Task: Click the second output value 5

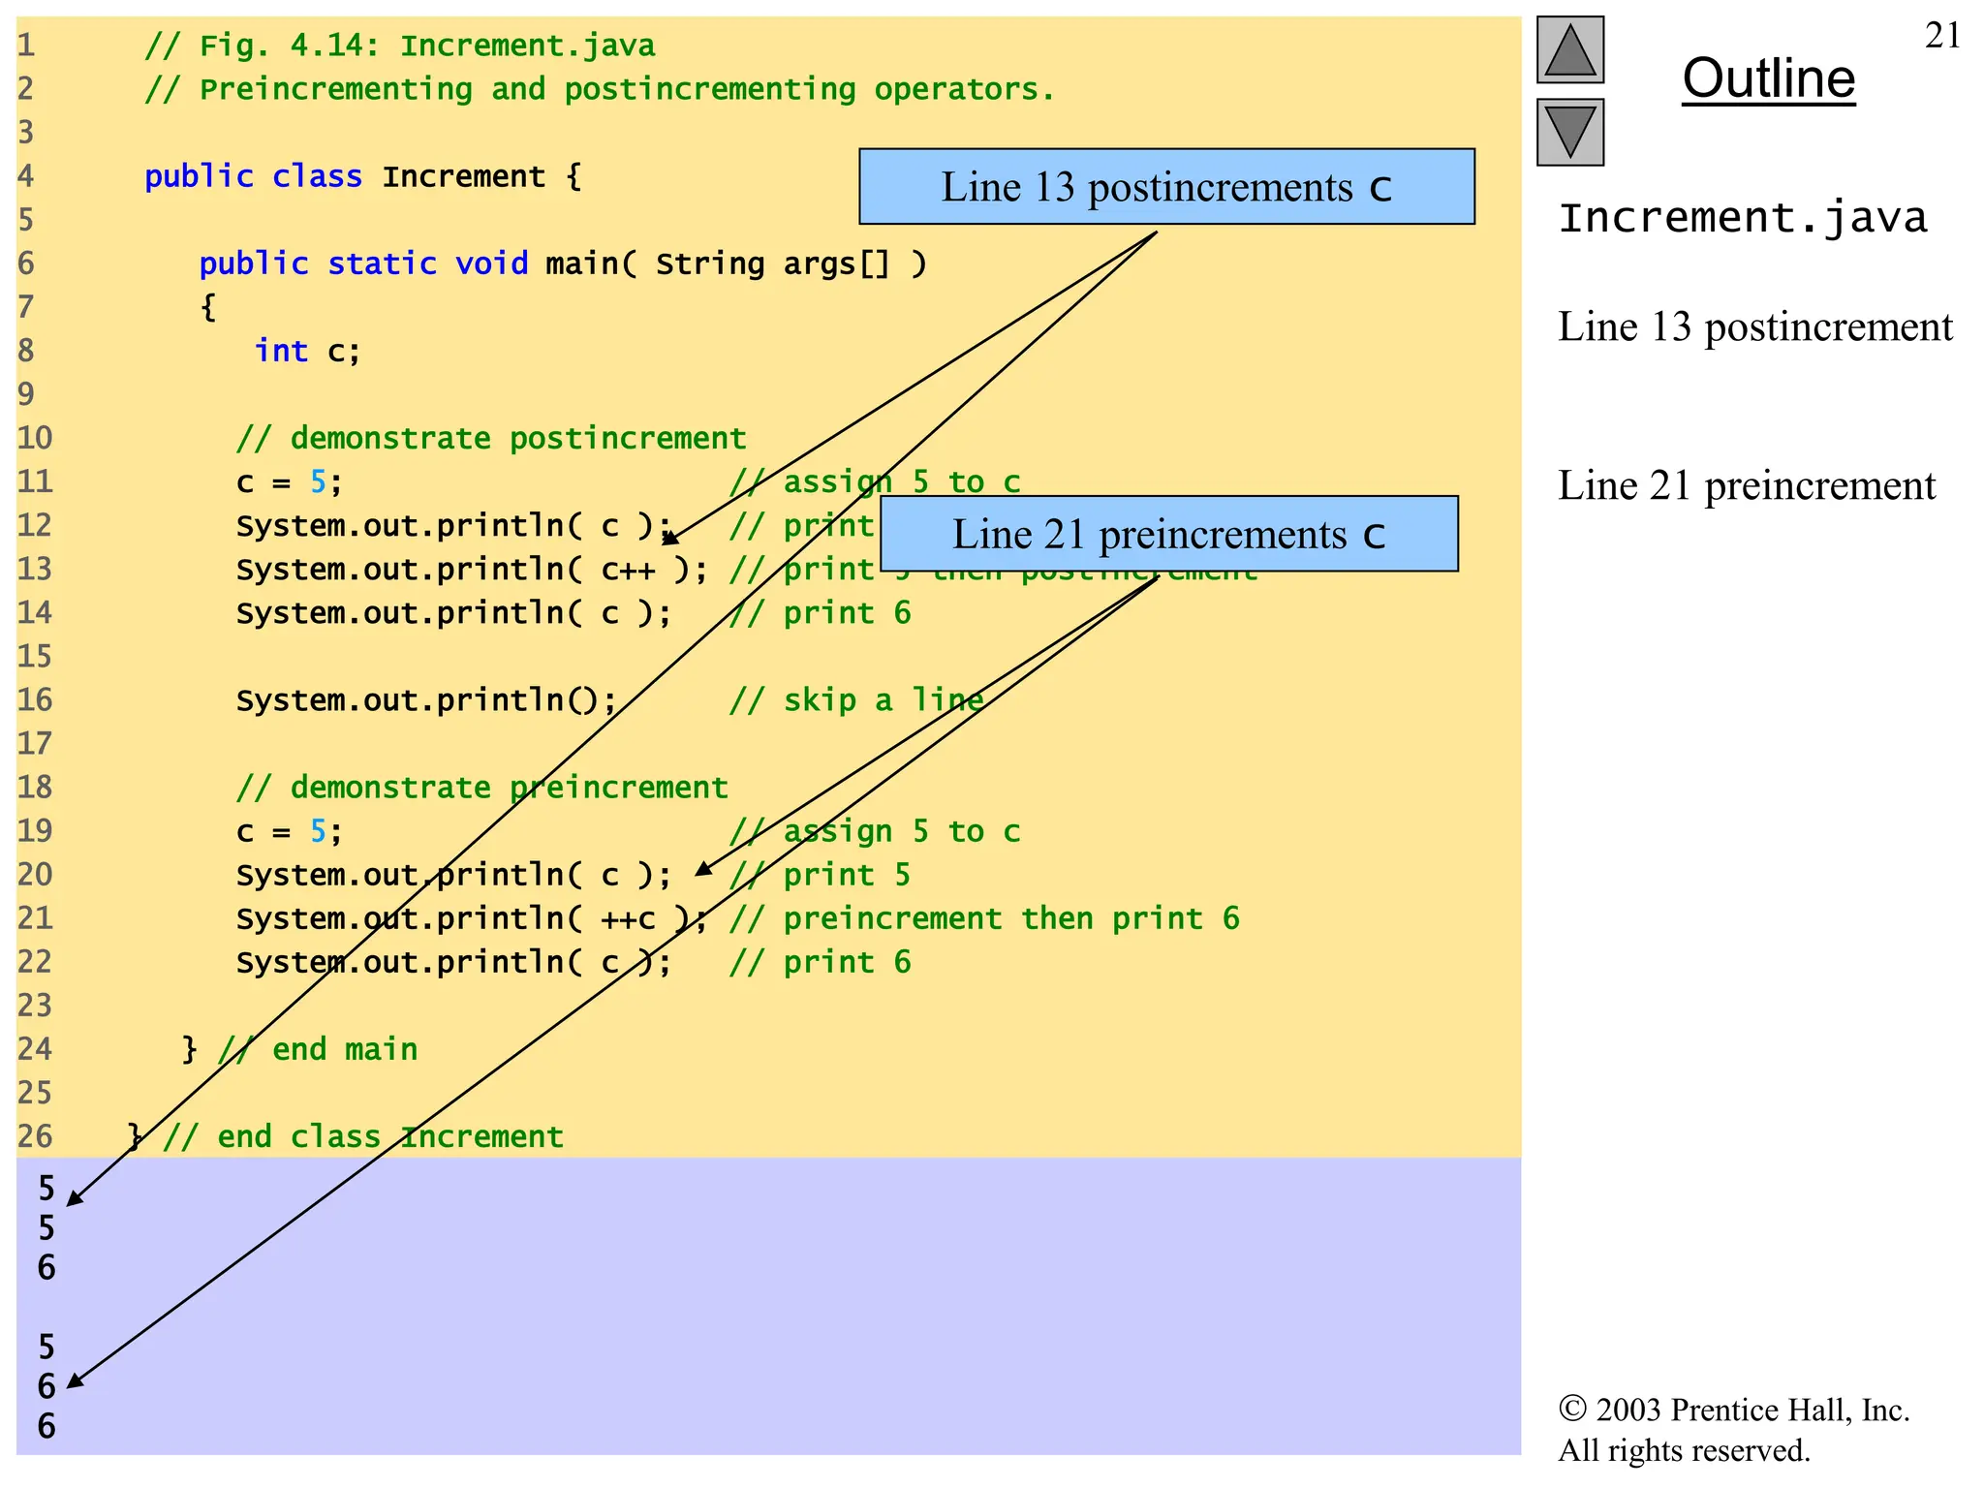Action: (x=46, y=1228)
